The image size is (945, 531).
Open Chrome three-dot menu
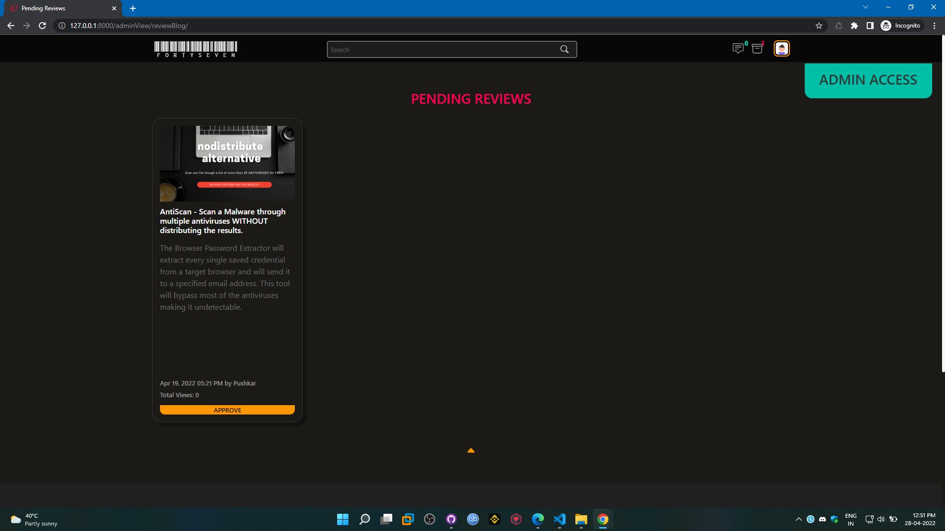[x=934, y=26]
